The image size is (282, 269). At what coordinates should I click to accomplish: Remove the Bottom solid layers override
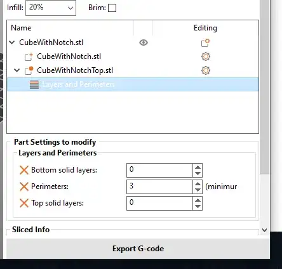pyautogui.click(x=24, y=170)
